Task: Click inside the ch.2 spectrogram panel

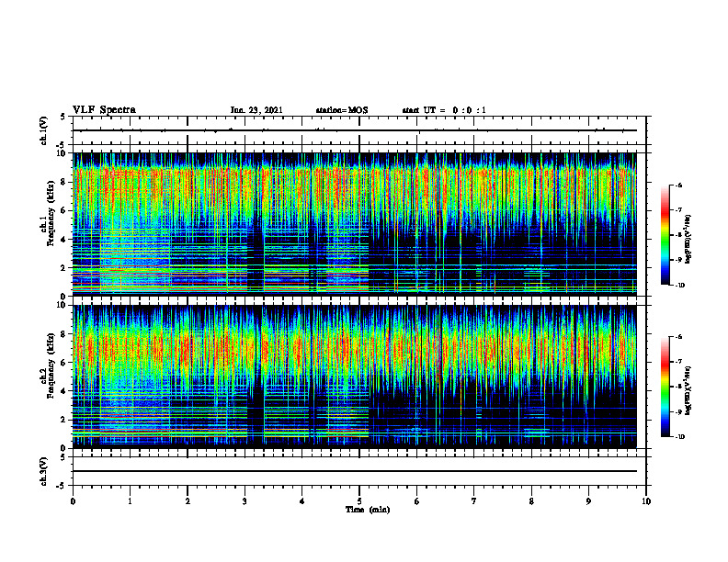Action: coord(355,377)
